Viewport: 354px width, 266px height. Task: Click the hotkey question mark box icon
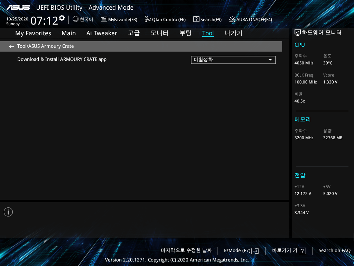click(x=302, y=251)
